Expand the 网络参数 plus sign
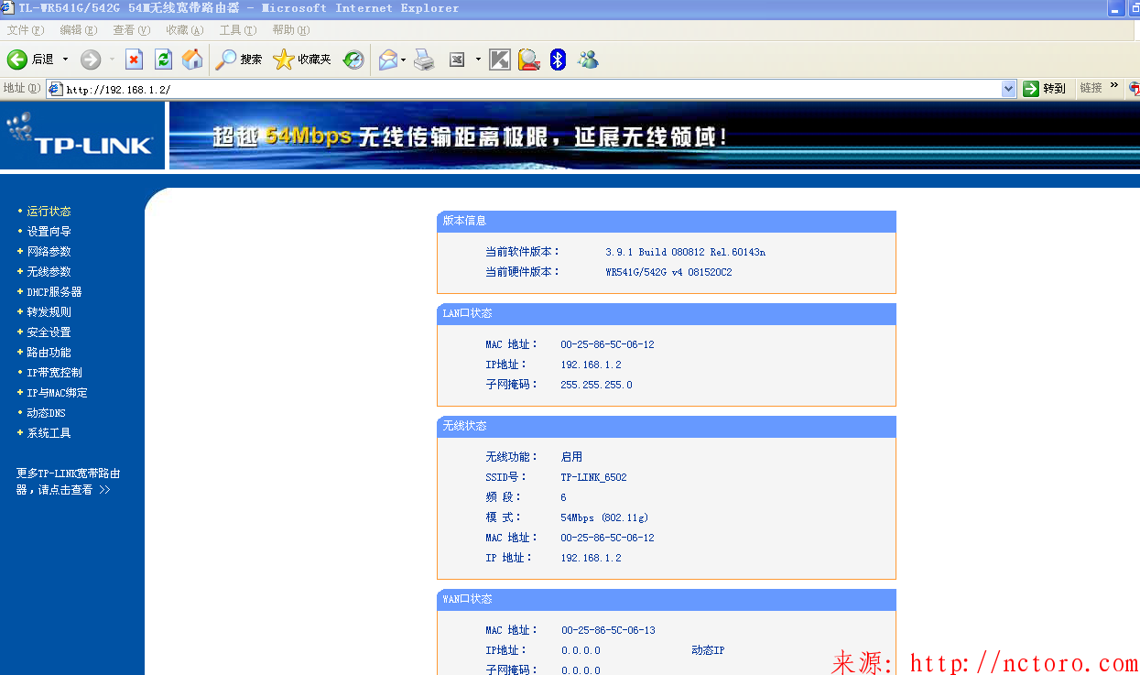The height and width of the screenshot is (675, 1140). pyautogui.click(x=20, y=251)
